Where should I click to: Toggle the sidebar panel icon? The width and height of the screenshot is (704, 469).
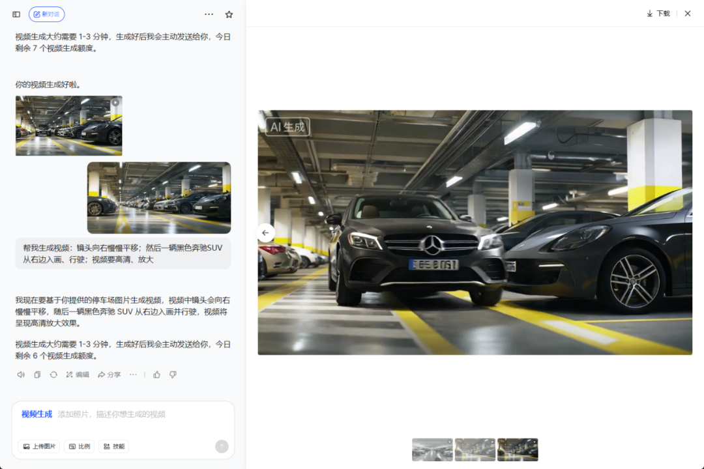tap(16, 14)
